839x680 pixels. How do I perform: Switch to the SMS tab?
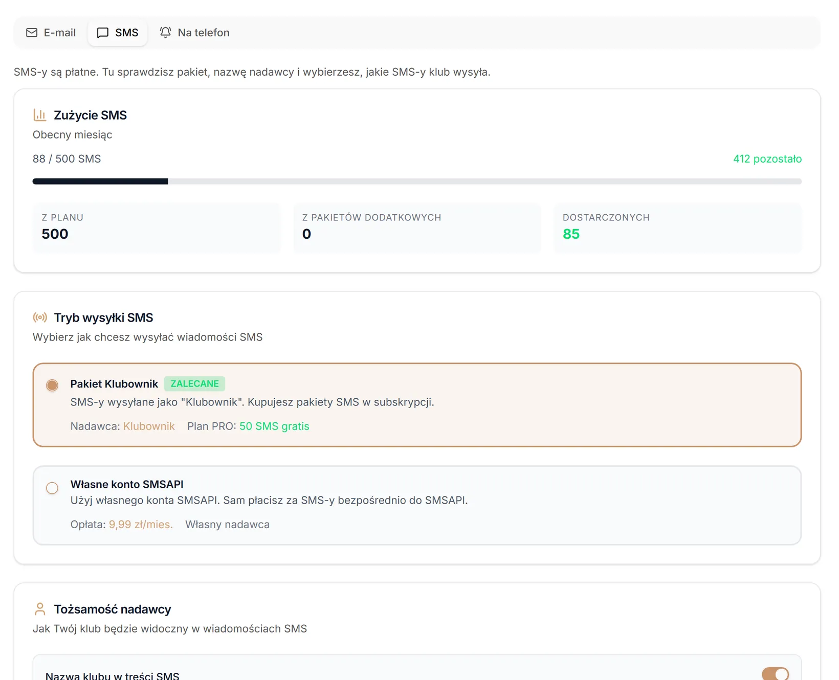tap(118, 33)
